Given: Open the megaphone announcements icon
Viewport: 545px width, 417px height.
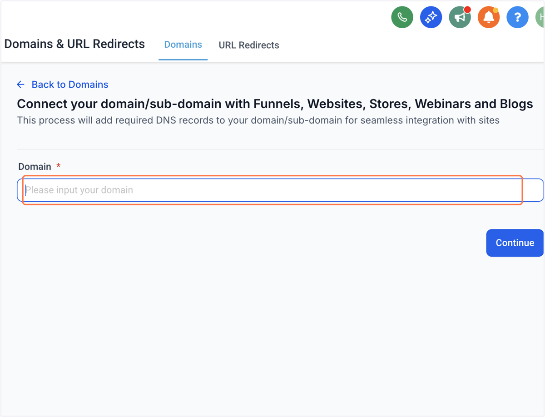Looking at the screenshot, I should click(460, 17).
